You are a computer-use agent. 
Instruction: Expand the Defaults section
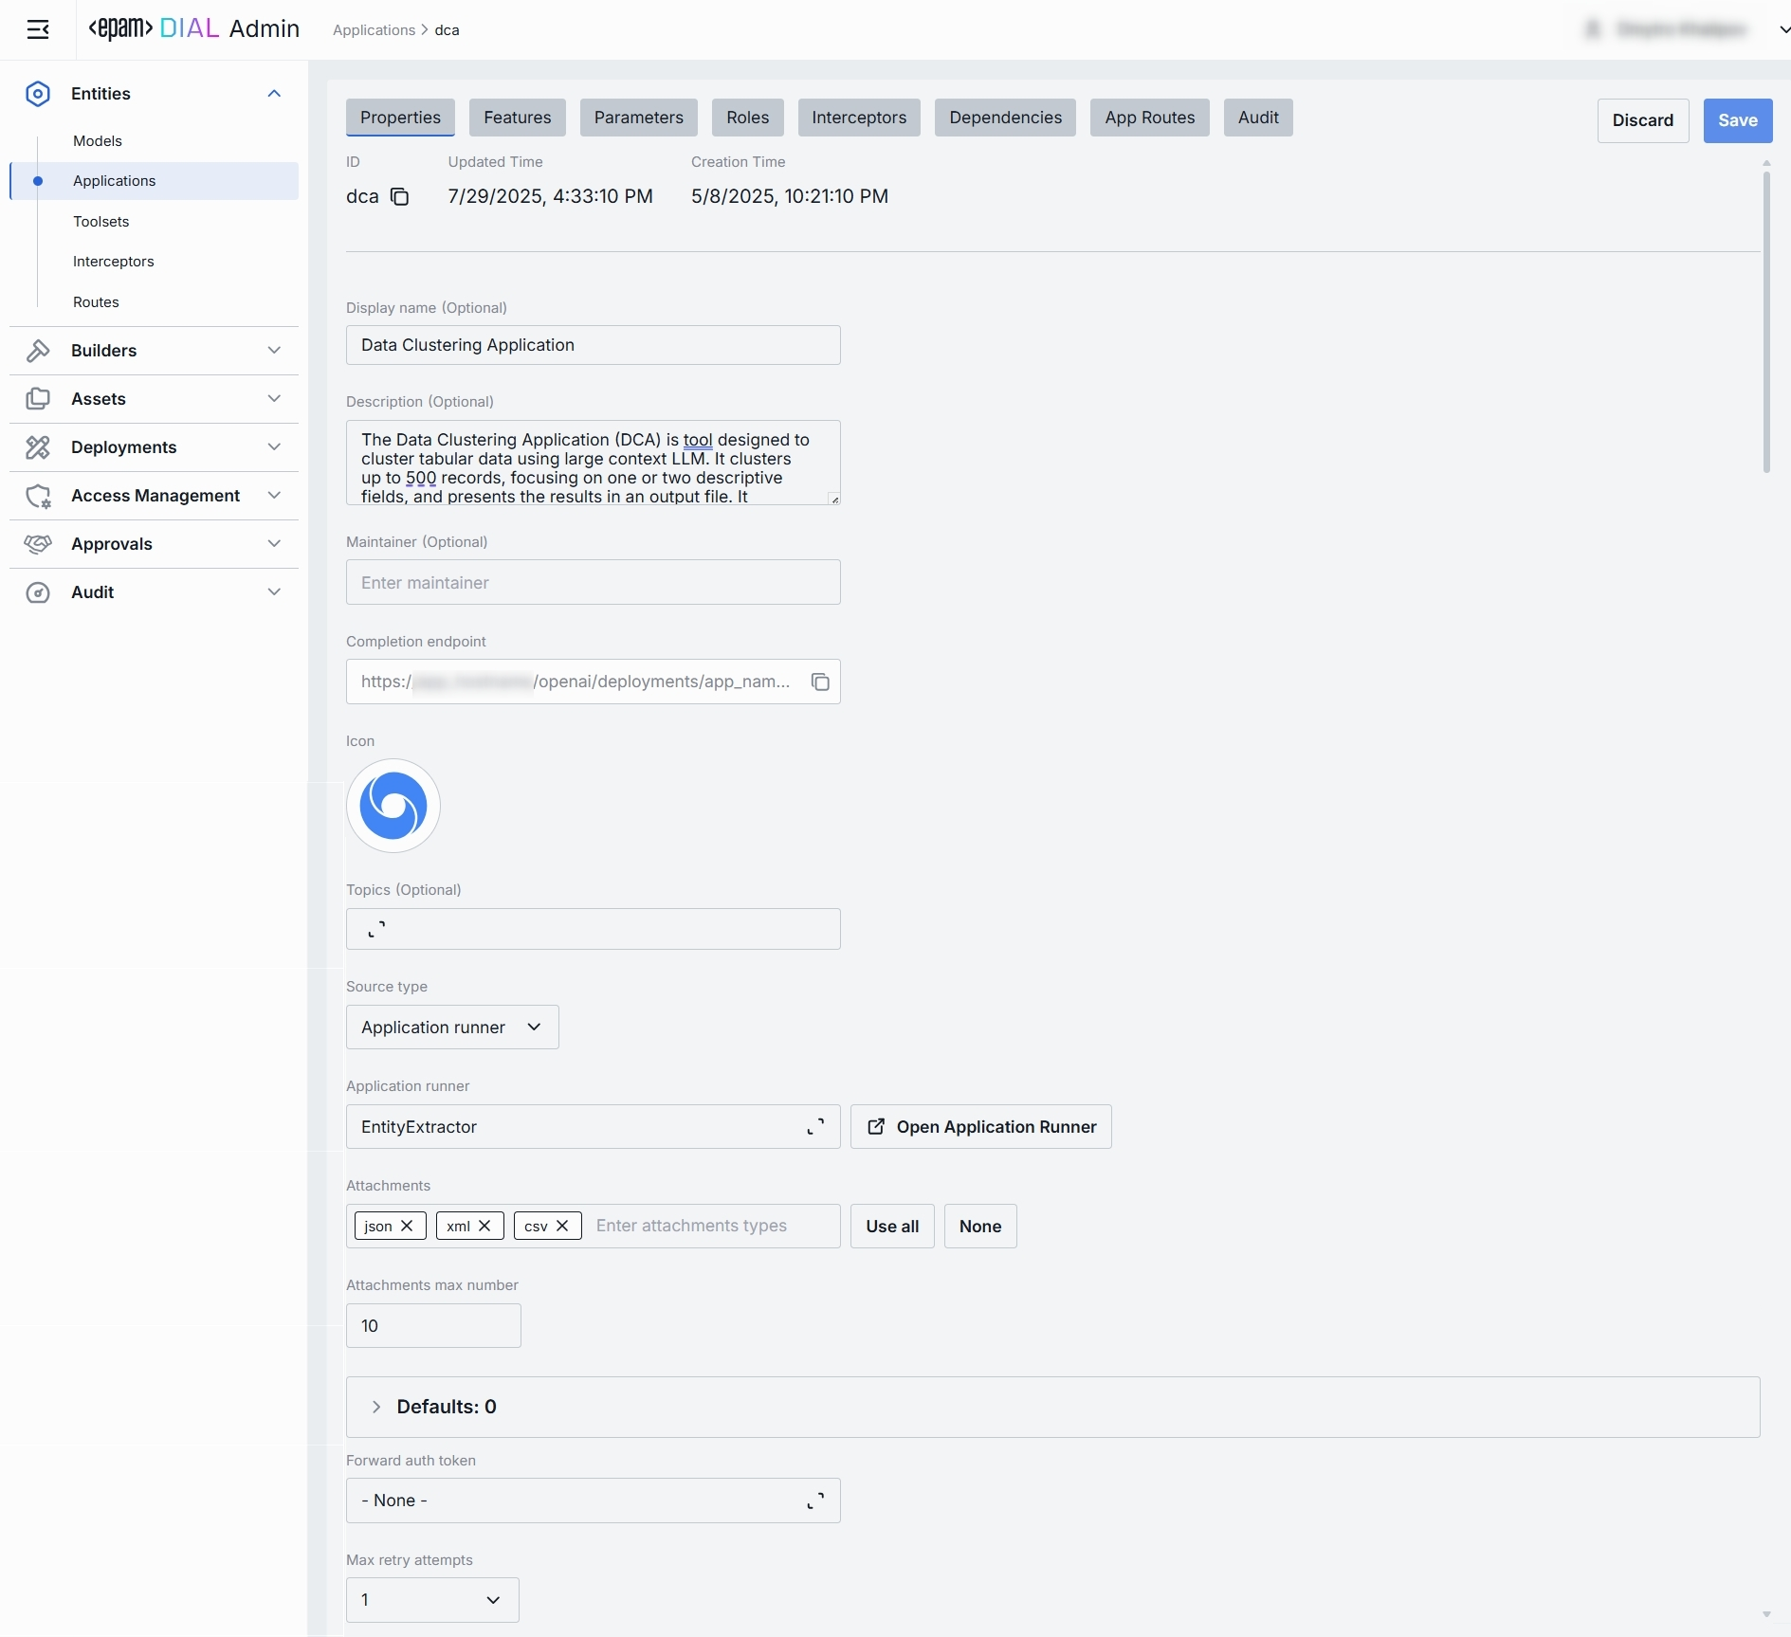(x=376, y=1407)
